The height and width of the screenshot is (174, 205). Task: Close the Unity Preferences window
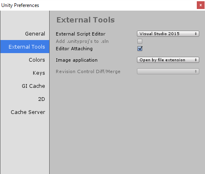tap(200, 5)
